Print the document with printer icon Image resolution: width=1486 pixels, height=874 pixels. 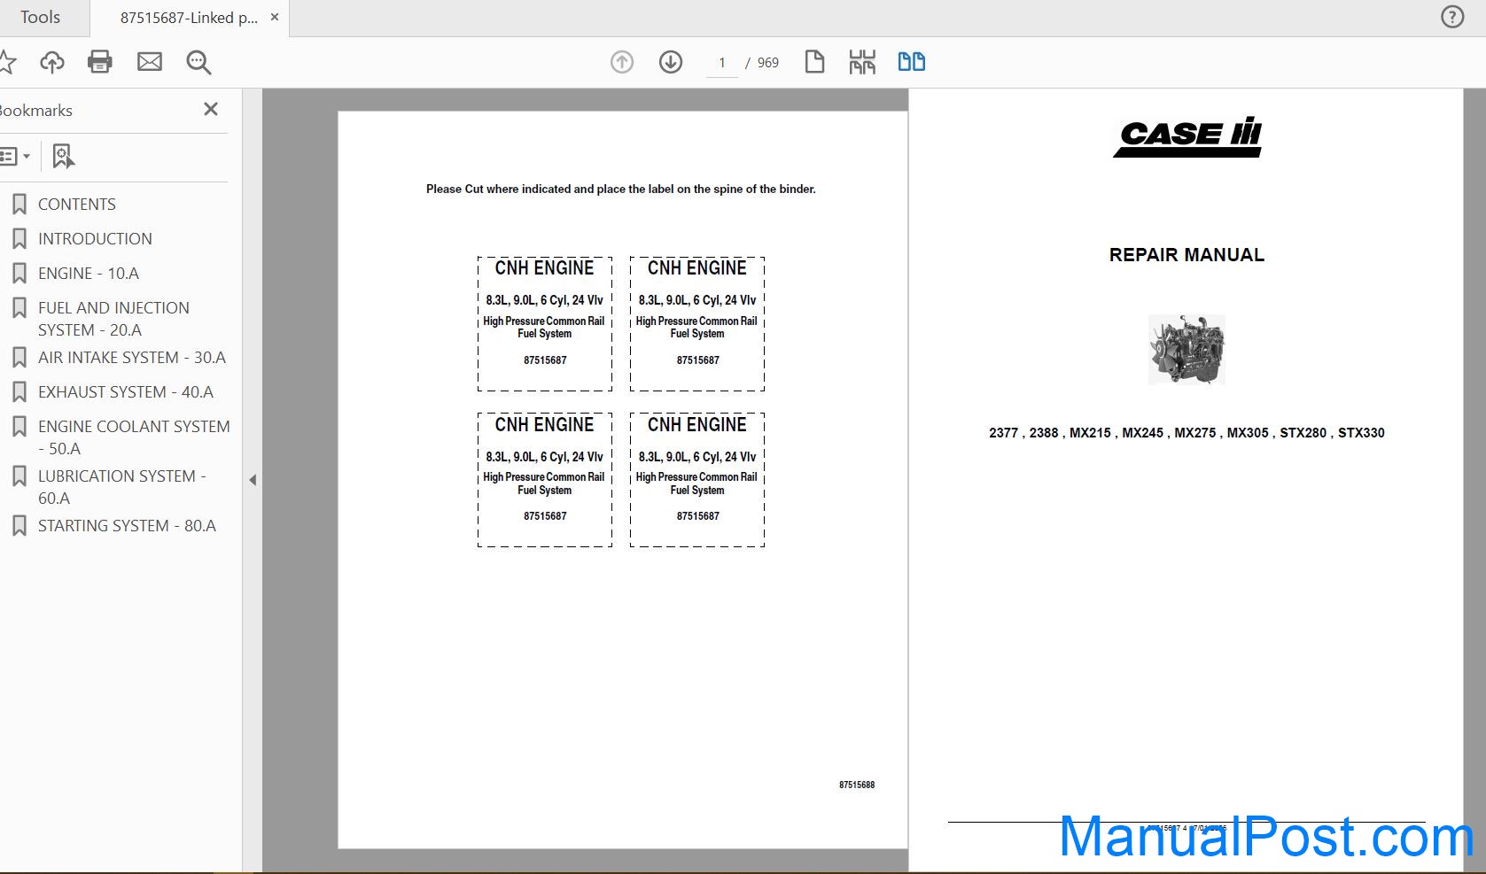coord(100,61)
